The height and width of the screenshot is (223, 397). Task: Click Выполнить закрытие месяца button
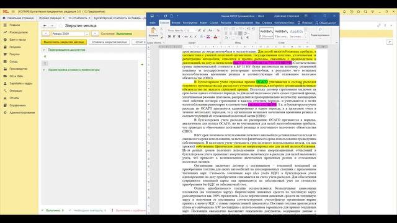pos(64,42)
